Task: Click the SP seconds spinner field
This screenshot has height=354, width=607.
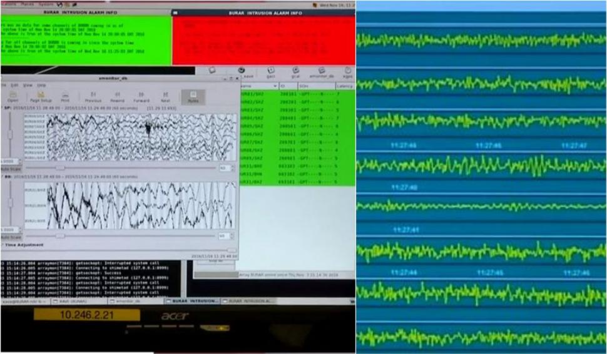Action: [x=223, y=168]
